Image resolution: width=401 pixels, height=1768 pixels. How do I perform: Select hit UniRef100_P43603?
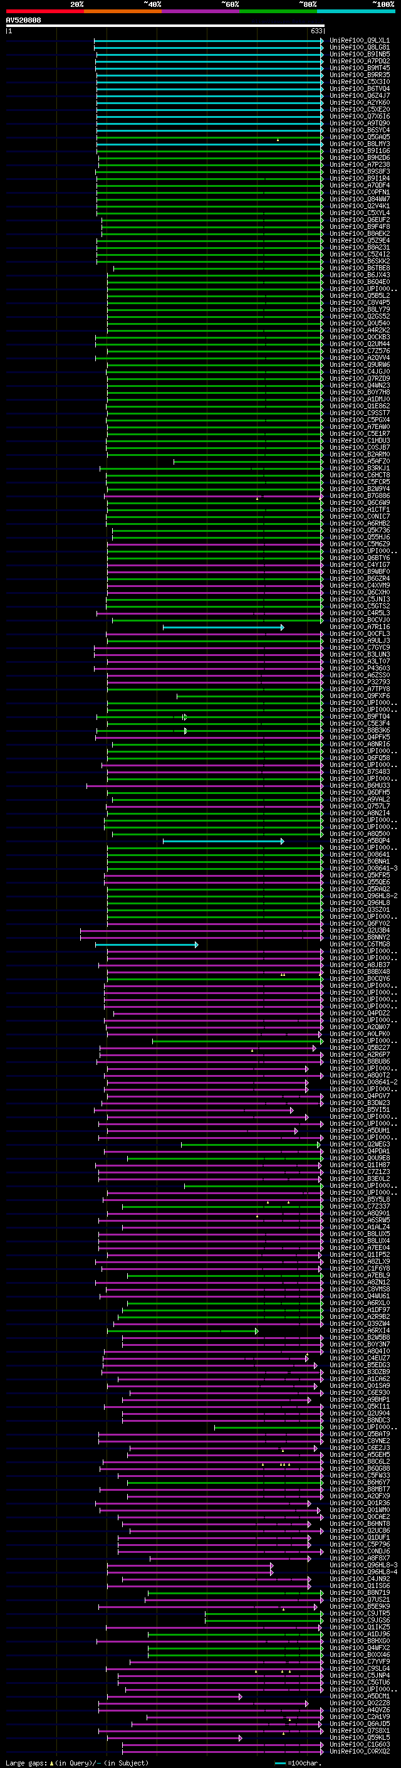[x=360, y=668]
